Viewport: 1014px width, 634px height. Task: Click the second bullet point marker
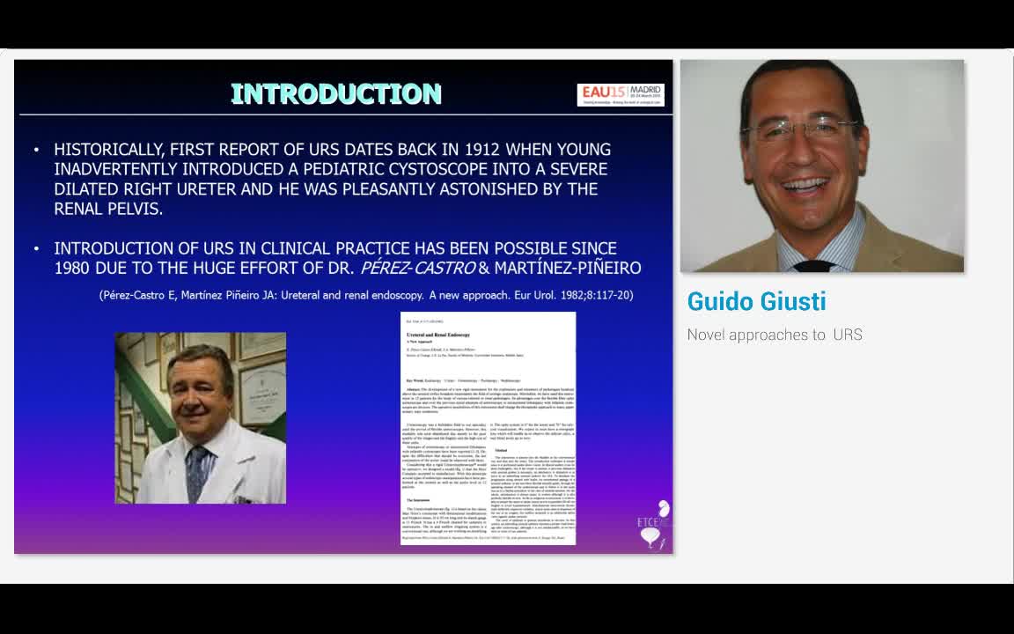pos(36,249)
